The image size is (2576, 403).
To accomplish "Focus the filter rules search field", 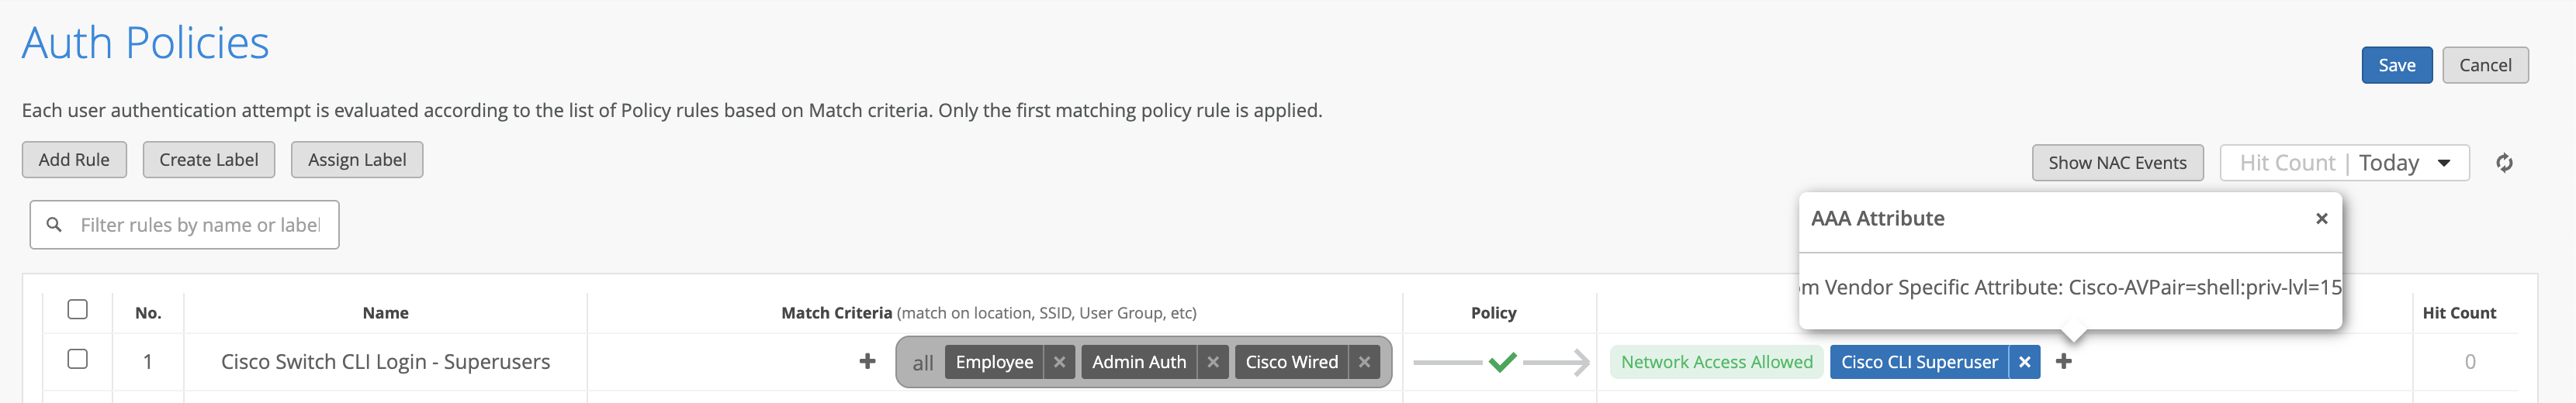I will (x=200, y=225).
